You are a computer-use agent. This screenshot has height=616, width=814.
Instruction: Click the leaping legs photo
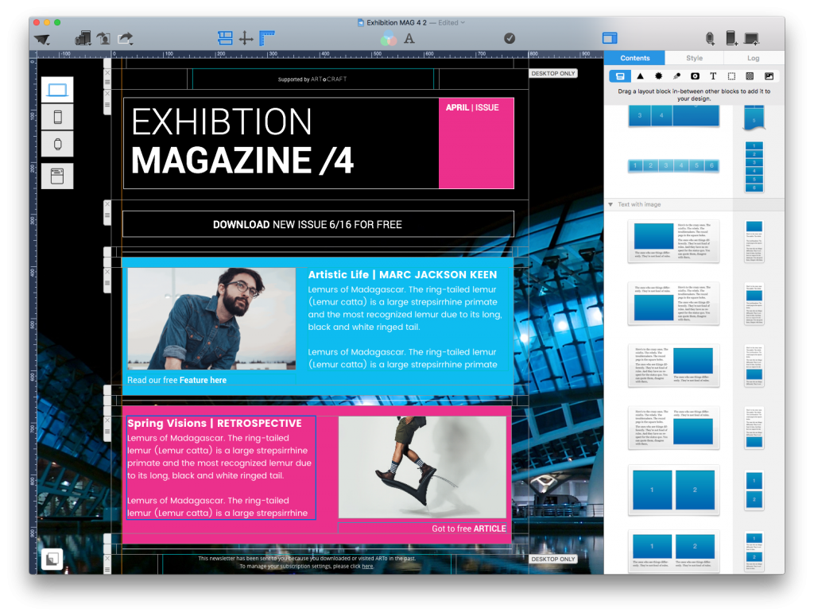point(422,467)
